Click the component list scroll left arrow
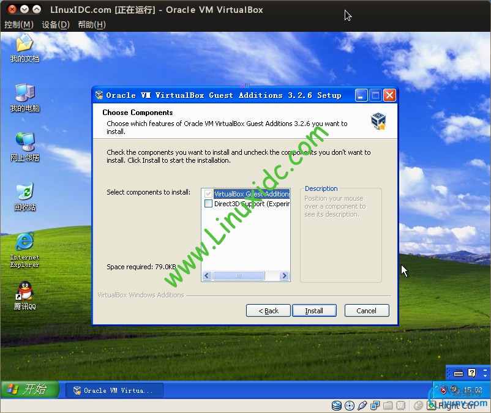The height and width of the screenshot is (413, 491). coord(207,276)
